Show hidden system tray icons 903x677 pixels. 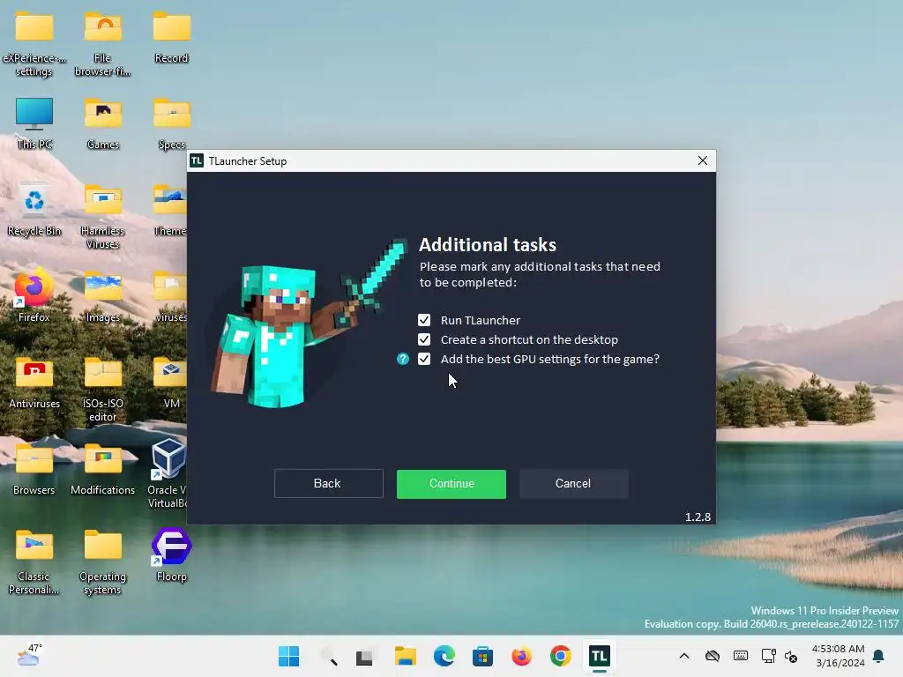684,656
